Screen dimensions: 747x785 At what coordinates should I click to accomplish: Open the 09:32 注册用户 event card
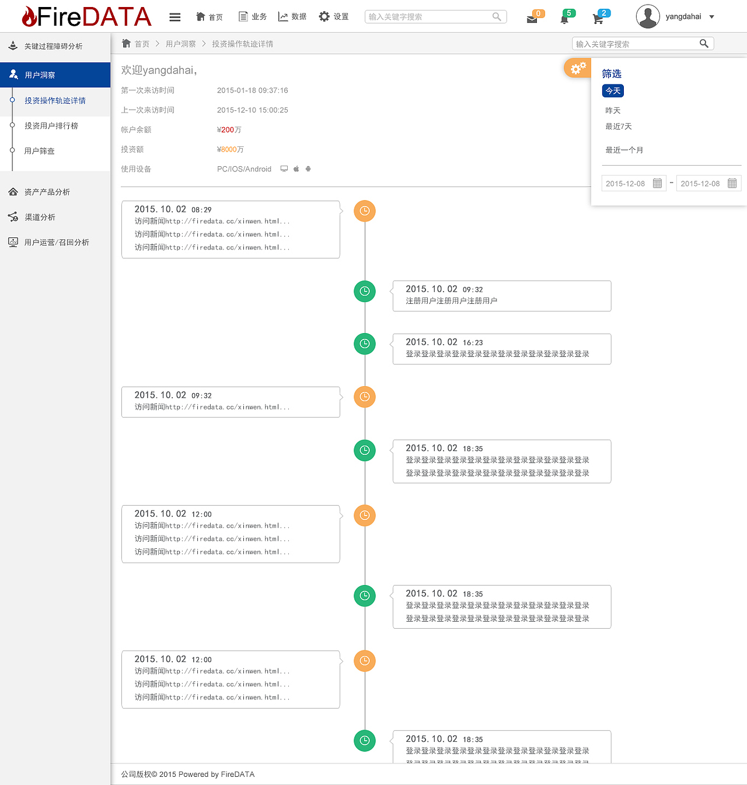[502, 296]
